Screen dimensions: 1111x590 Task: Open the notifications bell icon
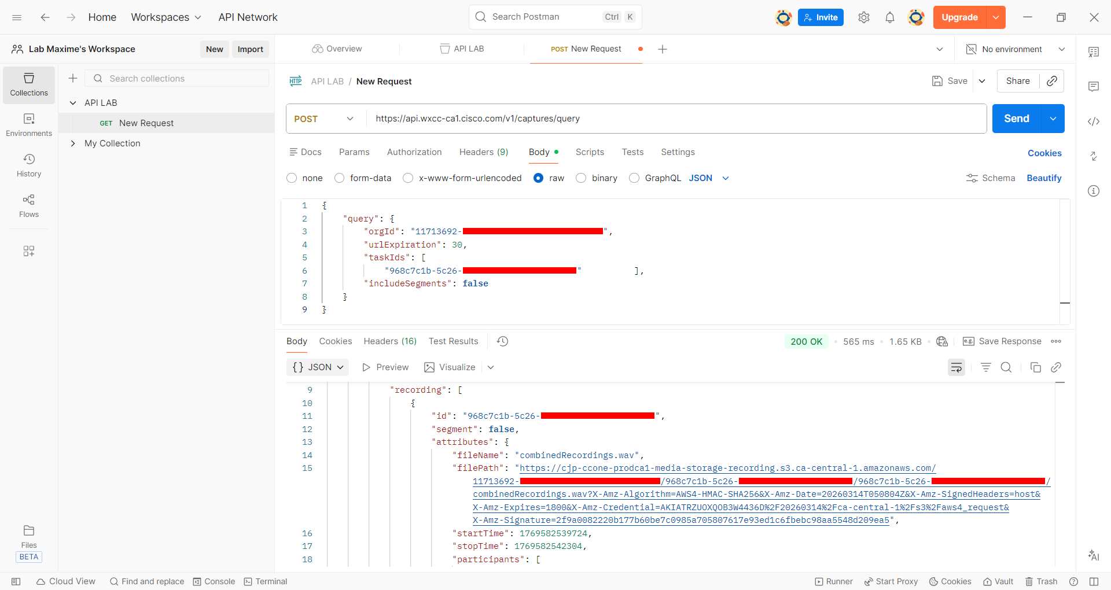[x=889, y=17]
